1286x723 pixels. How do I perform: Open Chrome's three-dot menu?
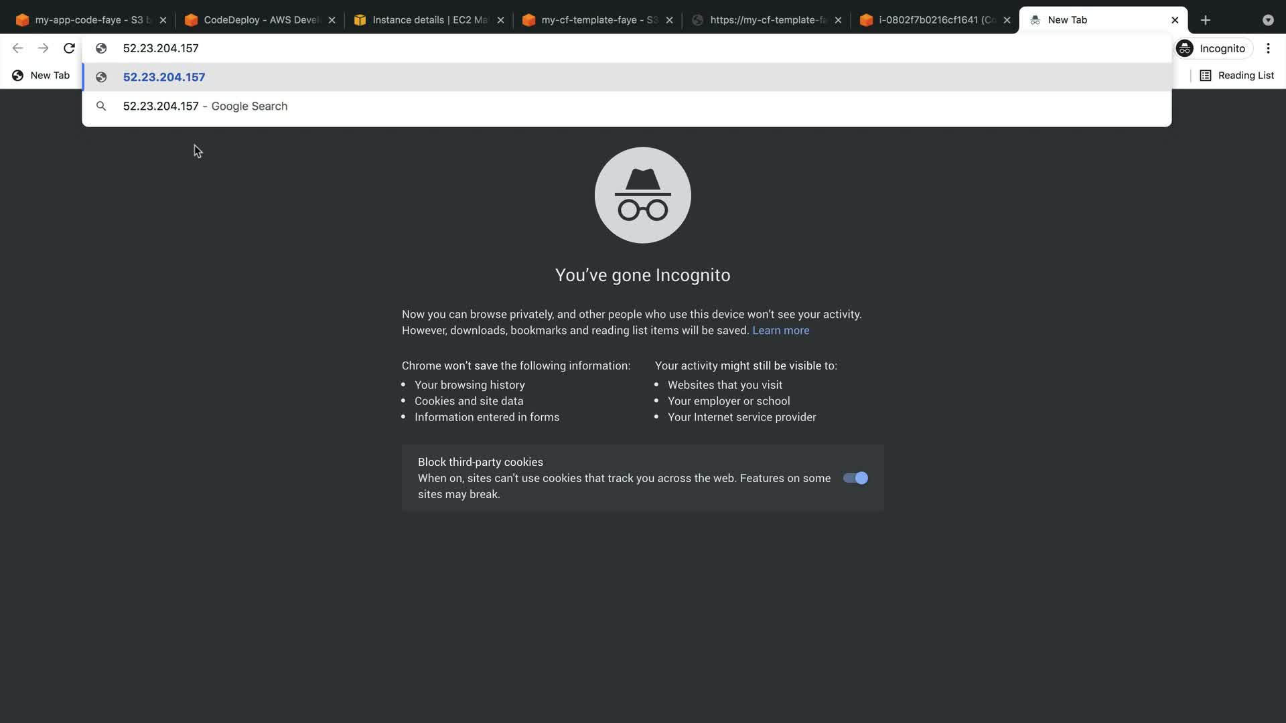pyautogui.click(x=1268, y=48)
